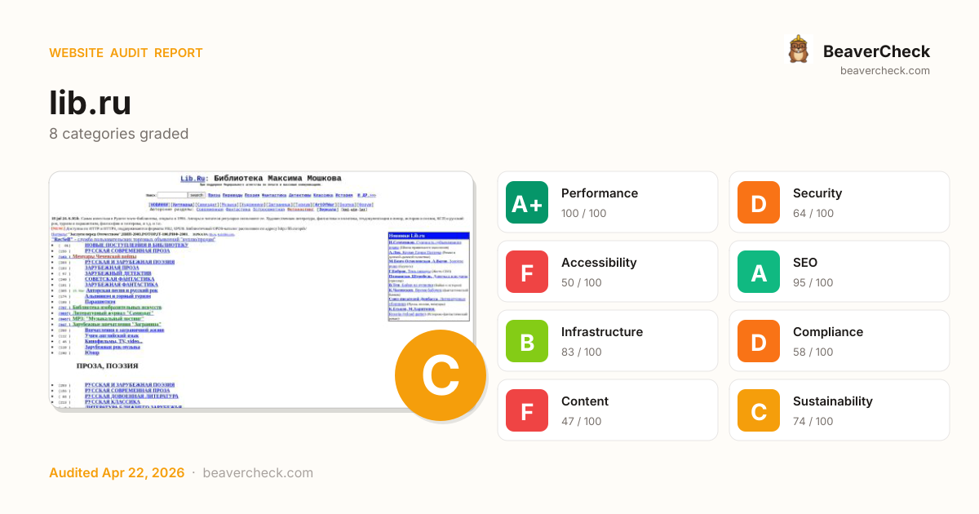Click the F Accessibility grade badge
The width and height of the screenshot is (979, 514).
(527, 272)
